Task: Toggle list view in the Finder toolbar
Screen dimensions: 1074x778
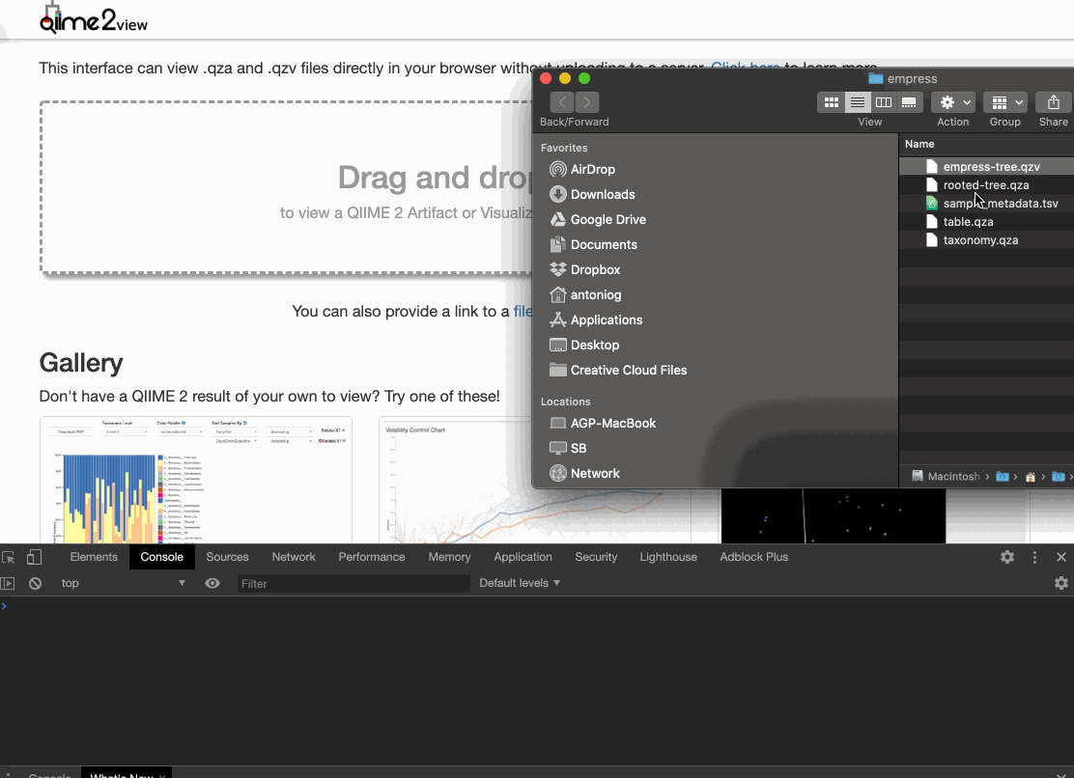Action: click(x=857, y=102)
